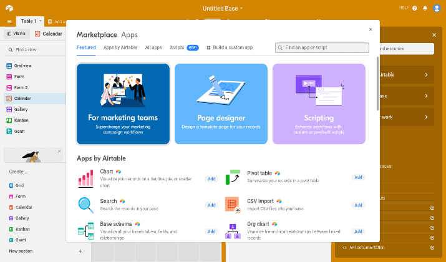The height and width of the screenshot is (262, 446).
Task: Click Find a view search field
Action: click(35, 49)
